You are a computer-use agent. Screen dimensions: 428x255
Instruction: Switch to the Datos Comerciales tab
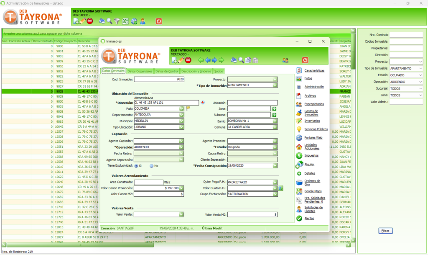point(140,71)
